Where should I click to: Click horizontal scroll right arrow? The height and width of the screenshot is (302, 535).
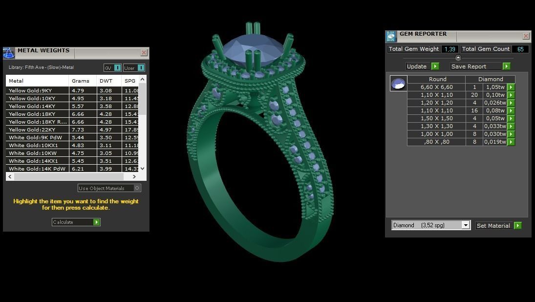tap(134, 176)
